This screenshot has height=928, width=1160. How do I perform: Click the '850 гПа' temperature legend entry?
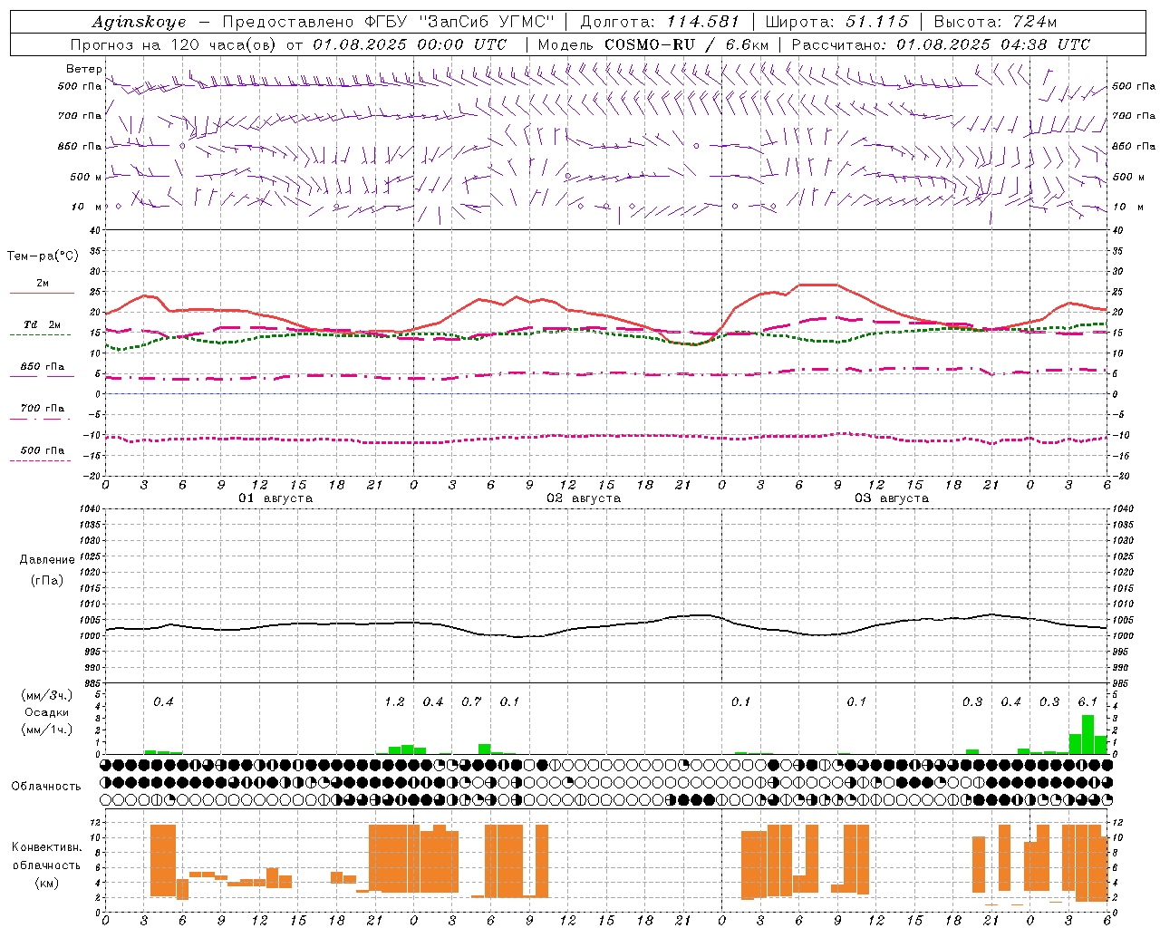point(42,367)
